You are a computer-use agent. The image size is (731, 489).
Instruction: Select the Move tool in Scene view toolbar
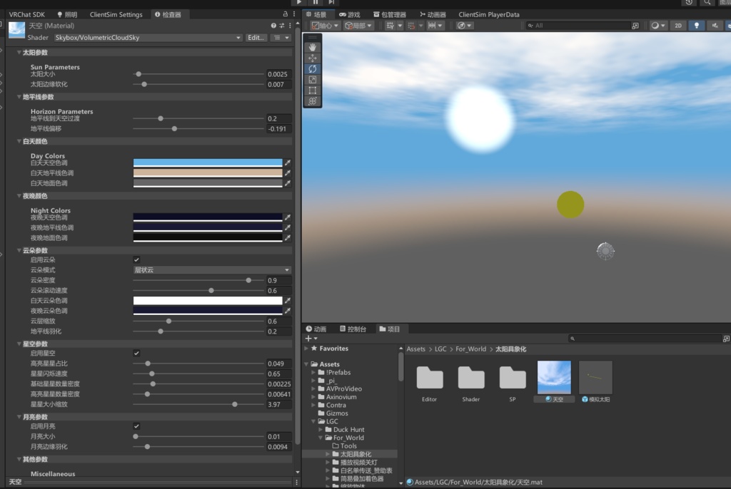click(312, 58)
